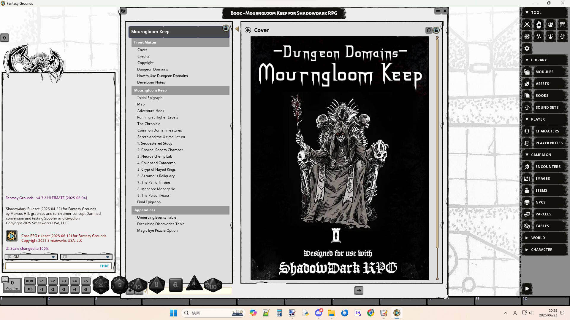Select chapter 5. Crypt of Flayed Kings
570x320 pixels.
[156, 169]
